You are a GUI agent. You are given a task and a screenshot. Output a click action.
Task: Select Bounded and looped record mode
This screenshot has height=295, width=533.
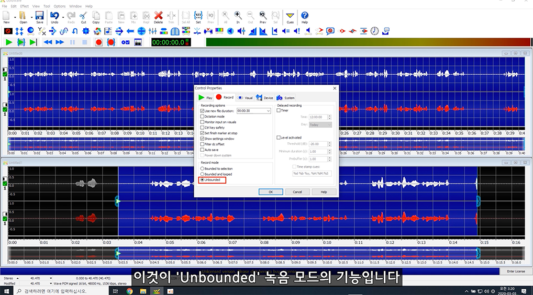click(x=202, y=174)
